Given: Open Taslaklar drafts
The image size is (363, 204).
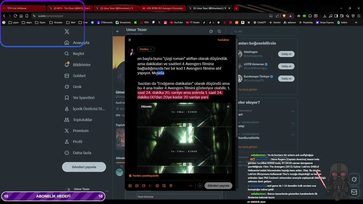Looking at the screenshot, I should coord(223,40).
